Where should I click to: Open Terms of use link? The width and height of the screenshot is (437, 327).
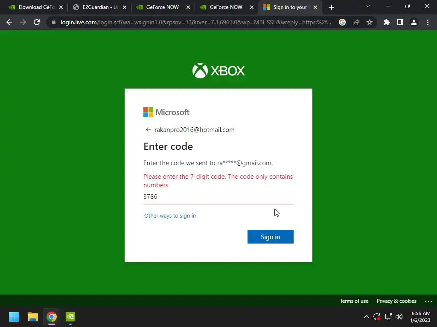354,301
